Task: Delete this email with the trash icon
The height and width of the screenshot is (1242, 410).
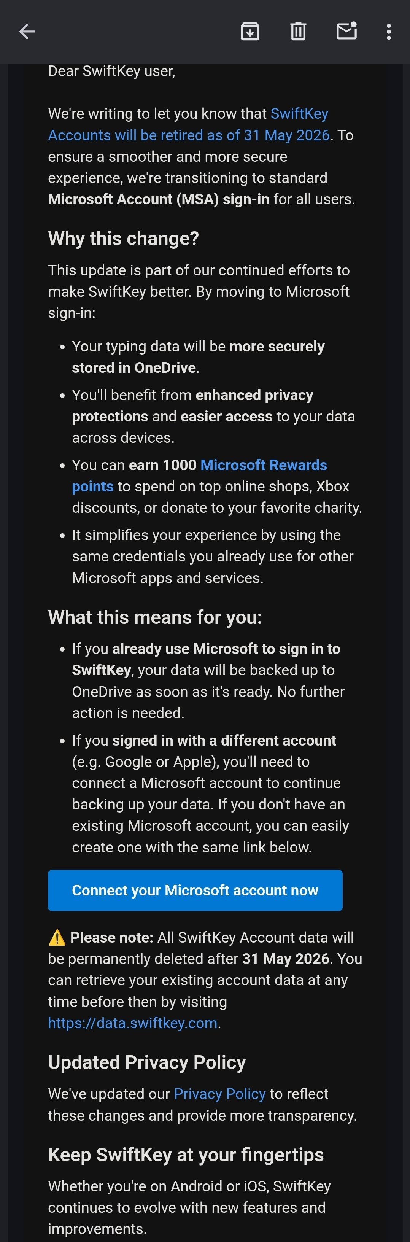Action: pyautogui.click(x=298, y=32)
